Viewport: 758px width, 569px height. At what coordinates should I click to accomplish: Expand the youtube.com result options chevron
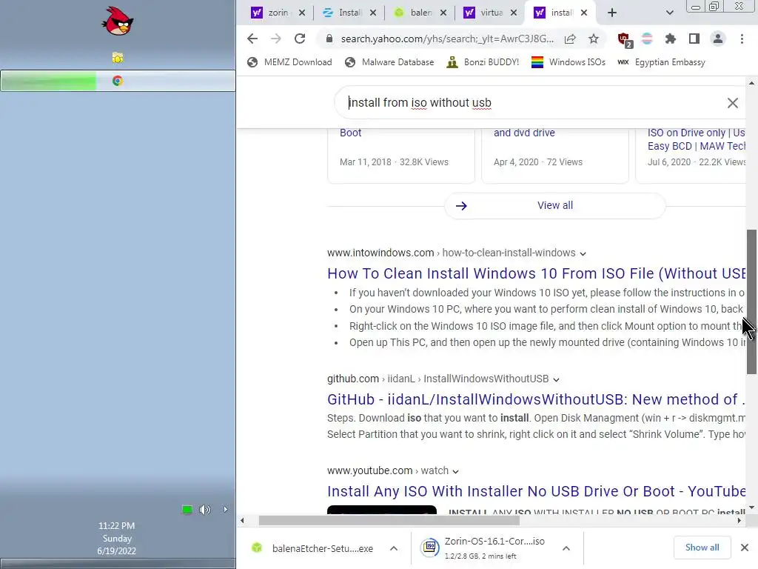pos(455,471)
